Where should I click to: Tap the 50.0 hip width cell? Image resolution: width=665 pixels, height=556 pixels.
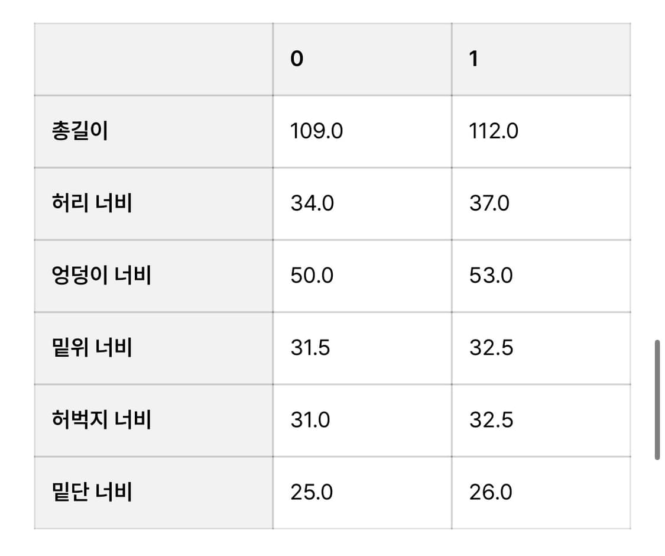312,276
